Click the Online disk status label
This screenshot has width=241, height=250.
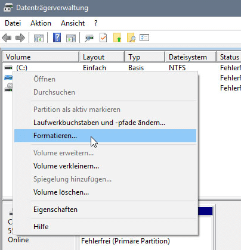(x=18, y=240)
